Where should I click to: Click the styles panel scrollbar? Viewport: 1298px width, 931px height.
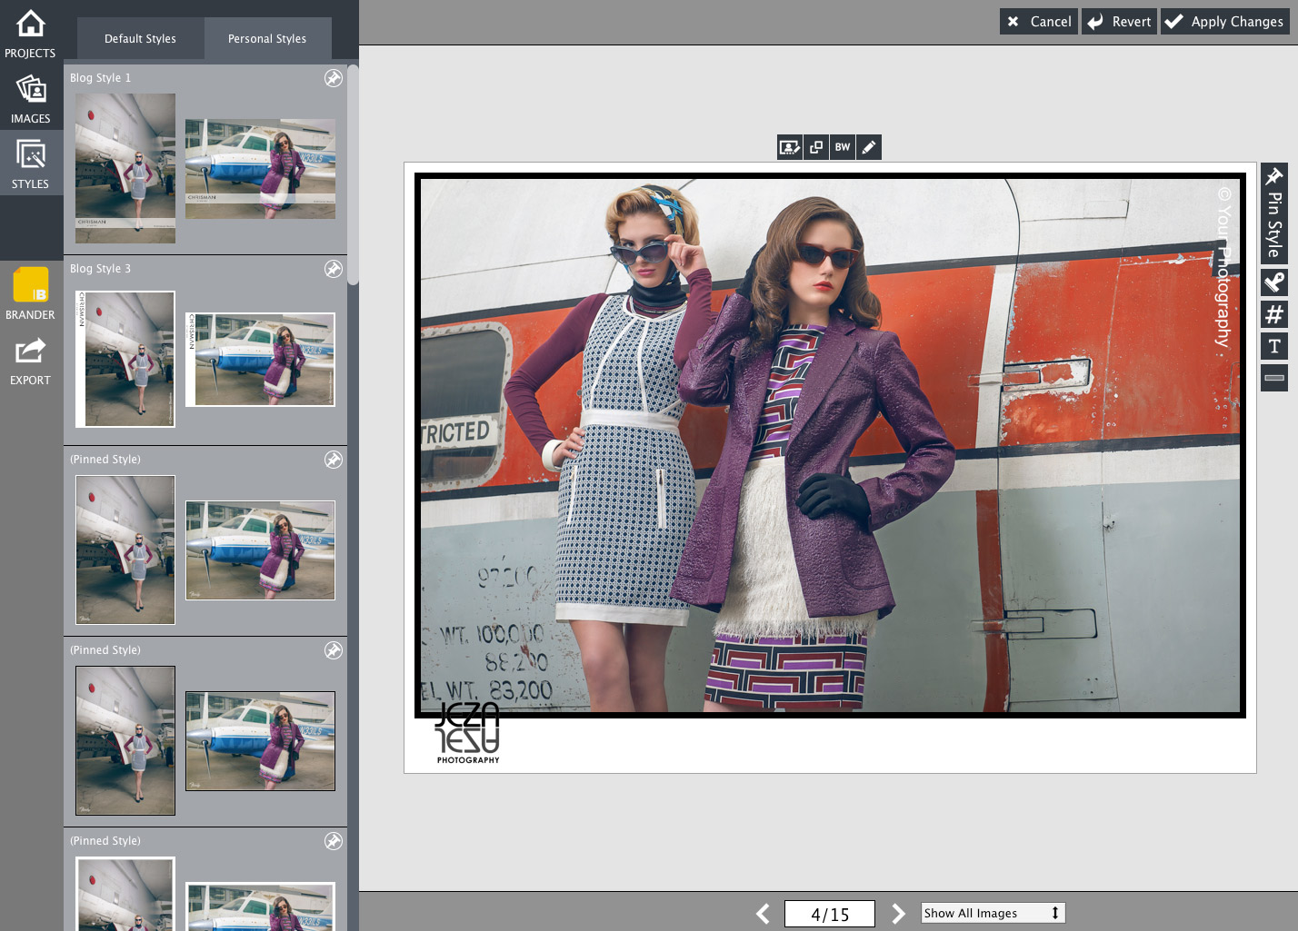tap(353, 173)
